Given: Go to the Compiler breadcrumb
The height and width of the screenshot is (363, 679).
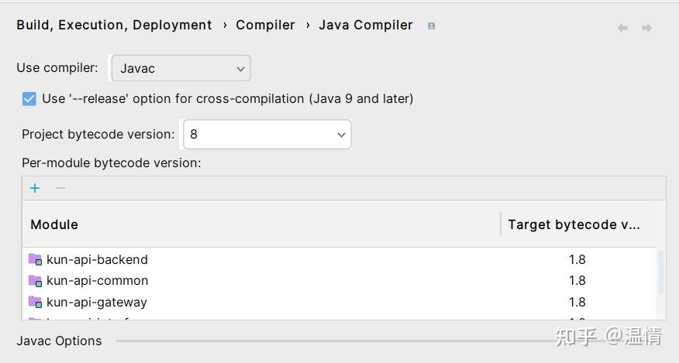Looking at the screenshot, I should (265, 25).
